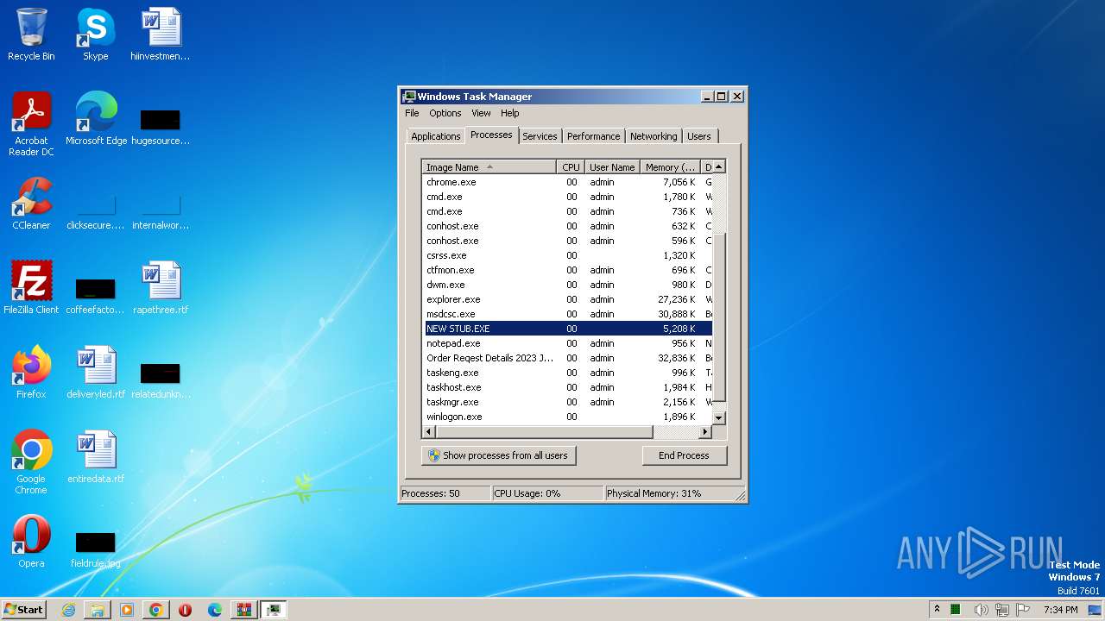This screenshot has width=1105, height=621.
Task: Click the Opera taskbar icon
Action: [186, 610]
